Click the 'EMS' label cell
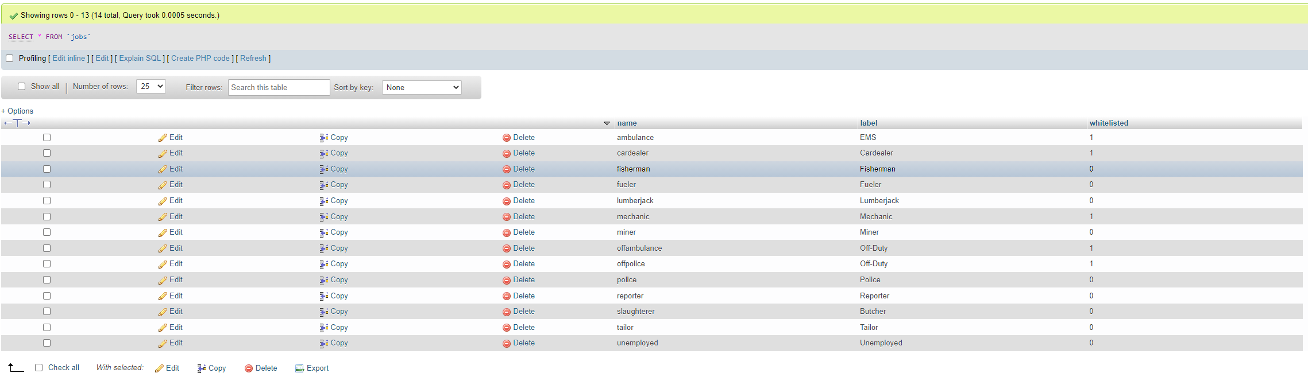Viewport: 1308px width, 377px height. [x=868, y=138]
